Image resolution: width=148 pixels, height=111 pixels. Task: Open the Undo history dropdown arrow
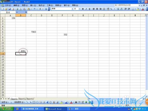37,9
